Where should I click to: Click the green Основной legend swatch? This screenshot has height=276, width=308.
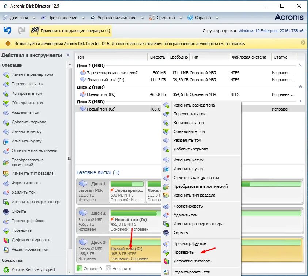(x=79, y=269)
